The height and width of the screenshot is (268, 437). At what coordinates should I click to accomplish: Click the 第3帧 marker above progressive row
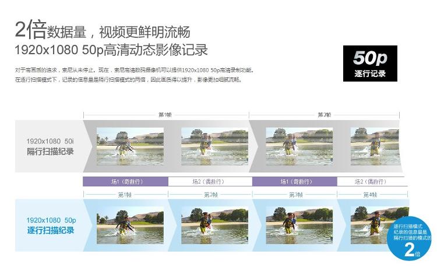coord(297,195)
